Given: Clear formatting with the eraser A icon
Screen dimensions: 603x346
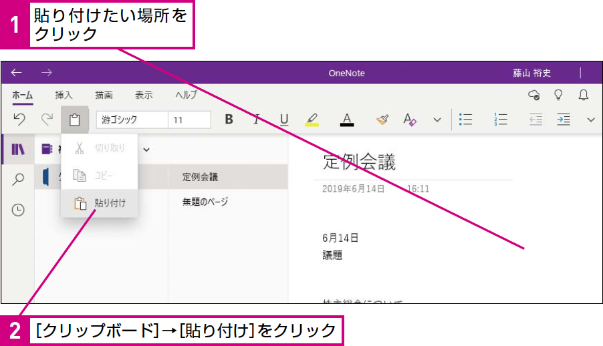Looking at the screenshot, I should [x=410, y=120].
